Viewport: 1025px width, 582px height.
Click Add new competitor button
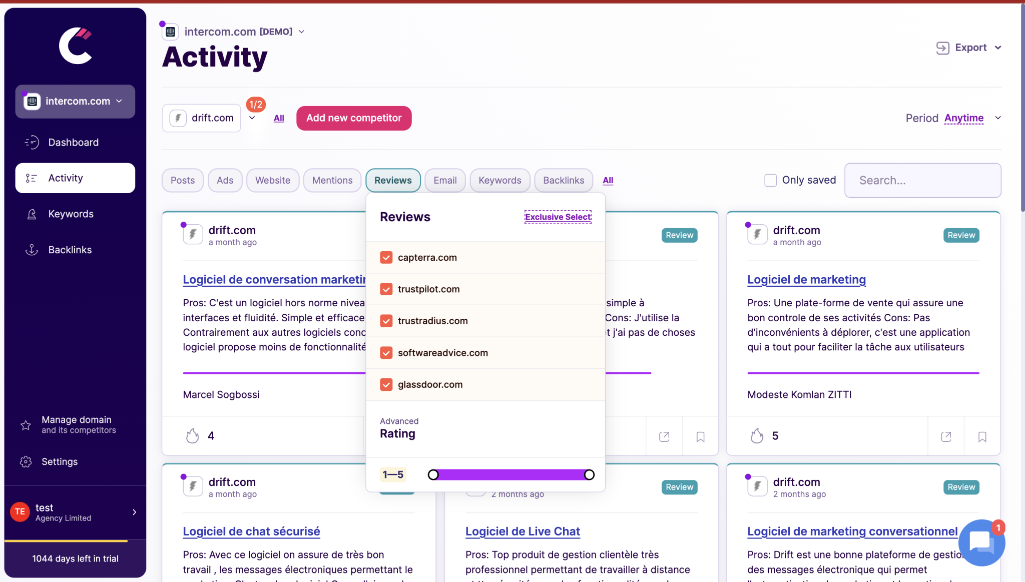coord(354,118)
